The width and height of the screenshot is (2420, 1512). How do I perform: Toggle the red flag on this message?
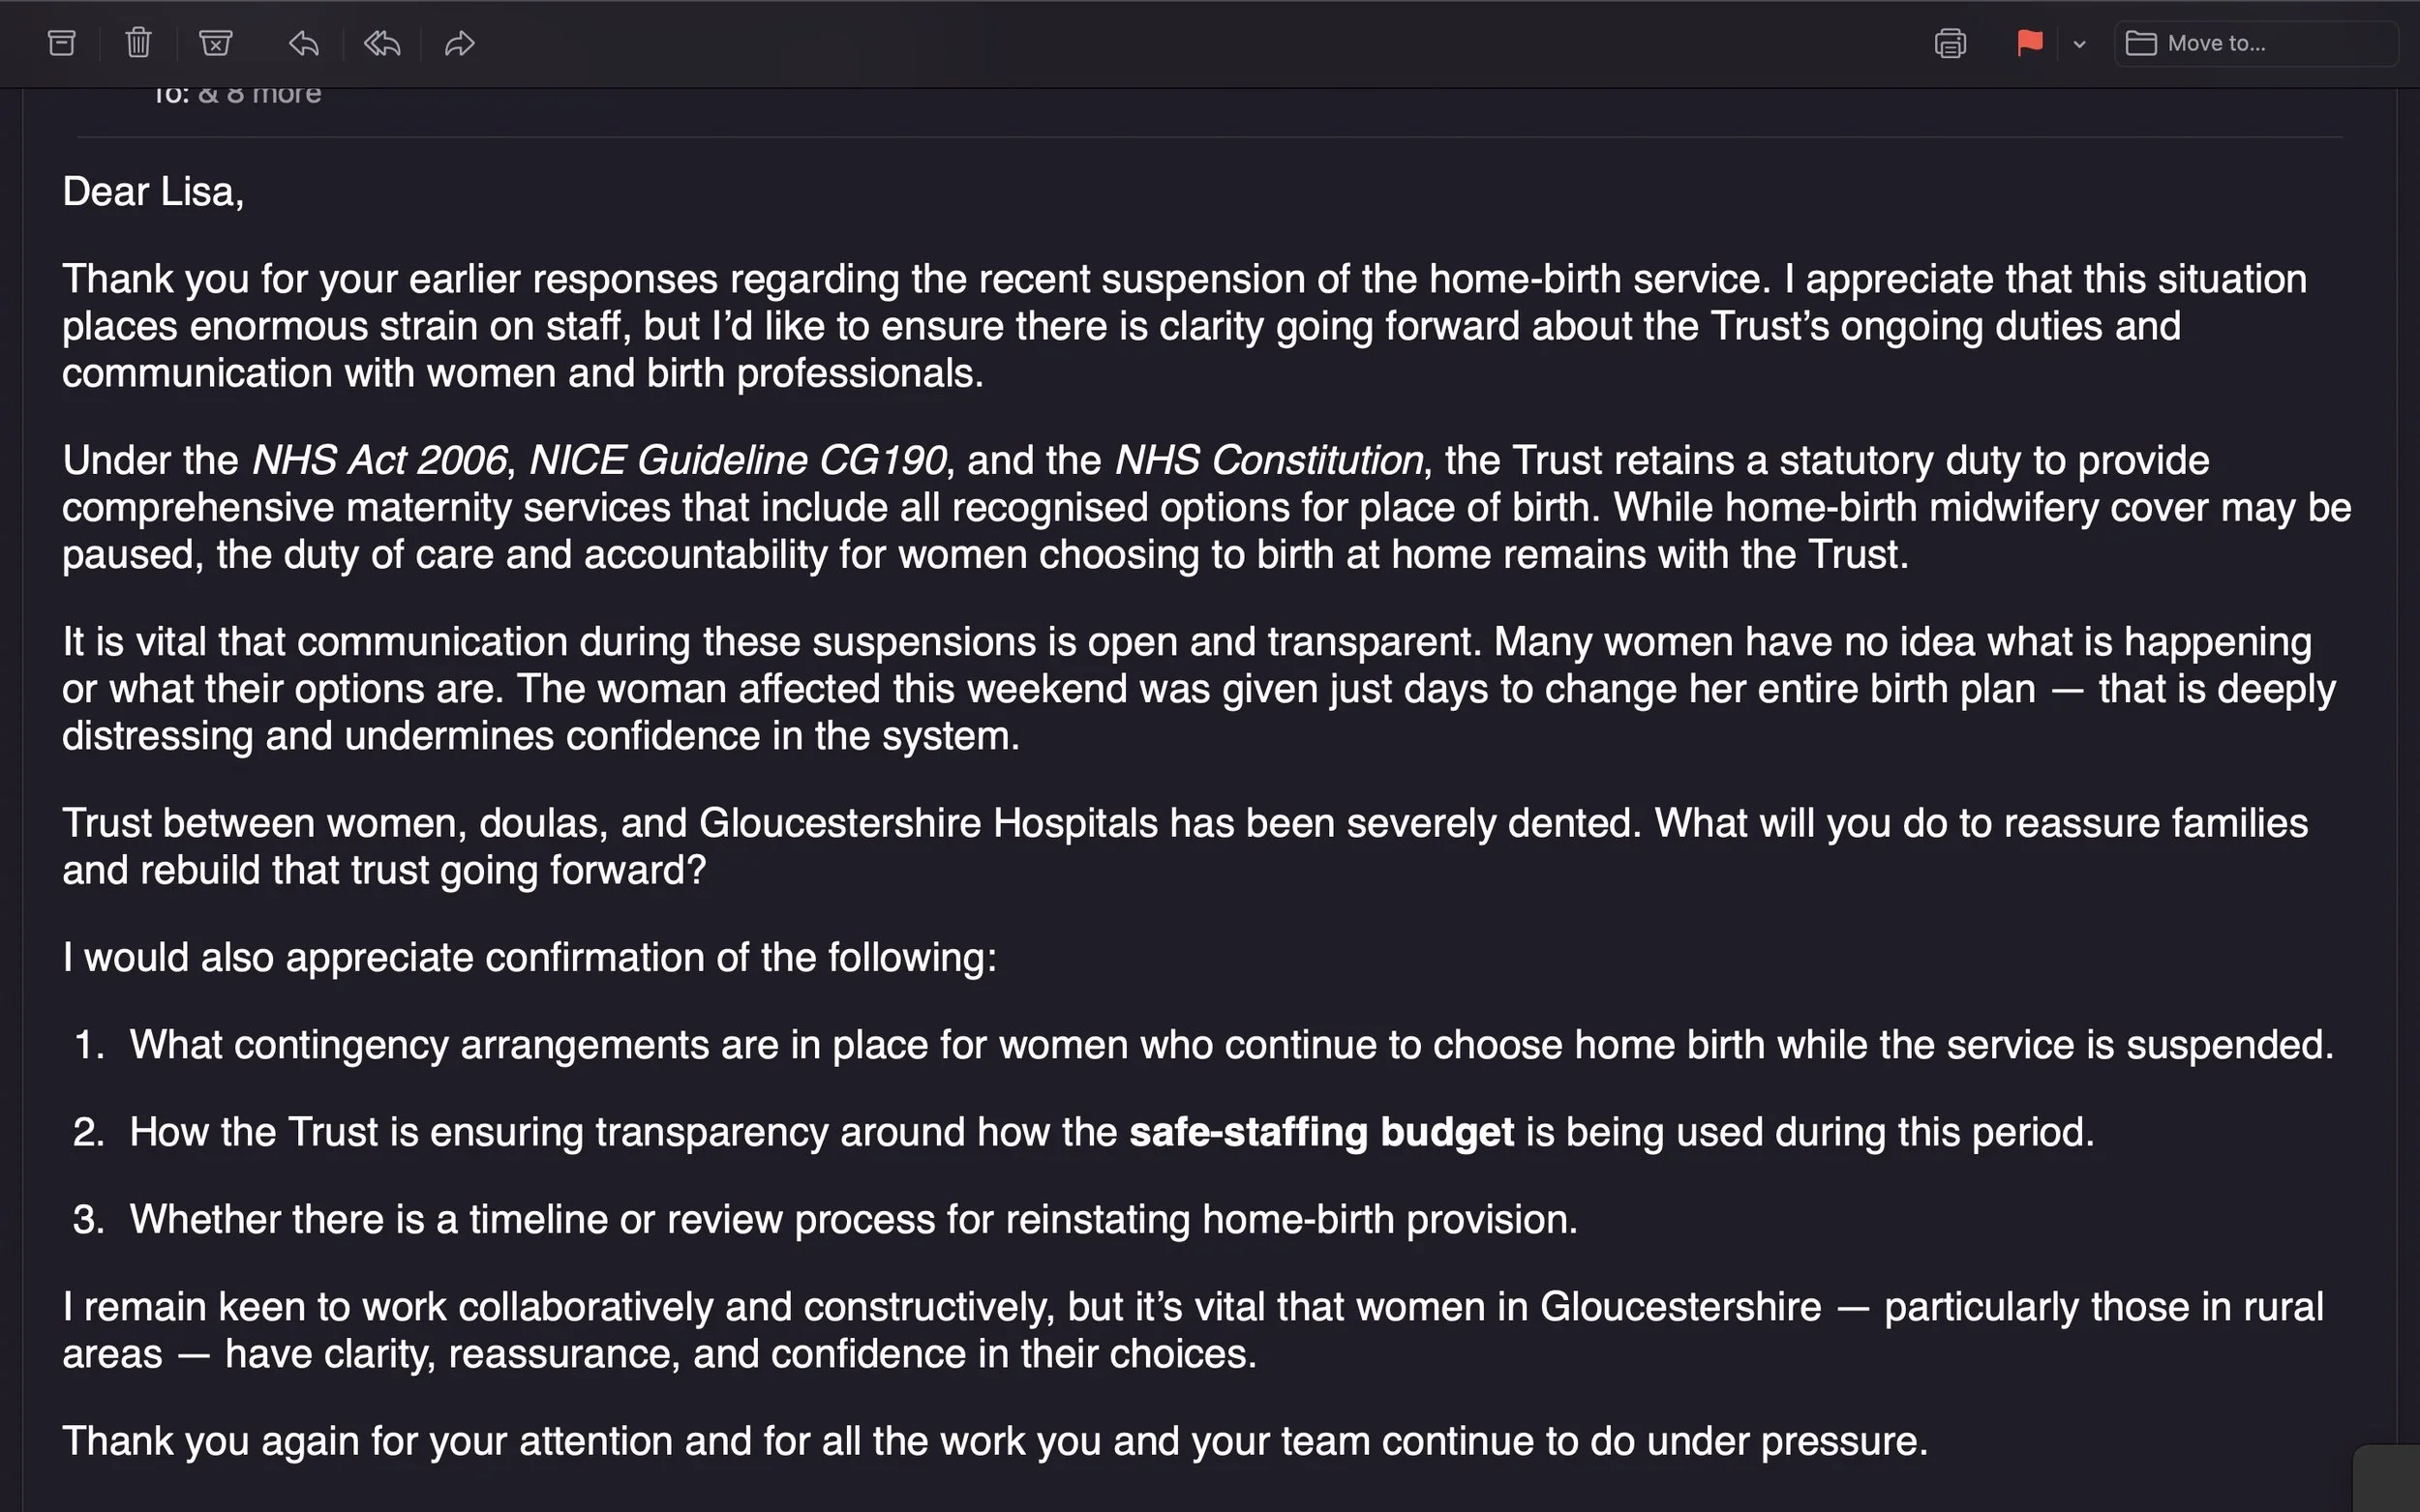pos(2029,43)
